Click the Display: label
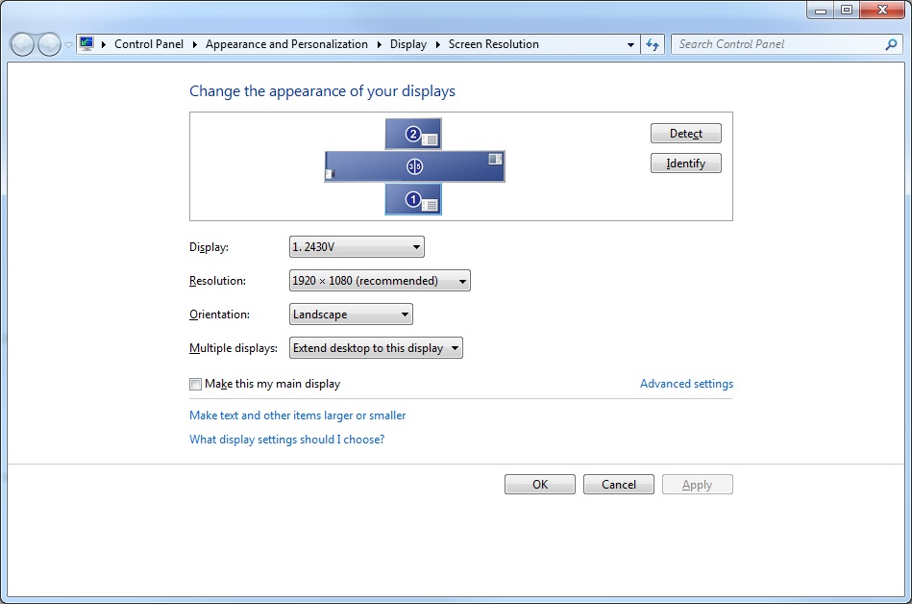The image size is (912, 604). point(209,247)
